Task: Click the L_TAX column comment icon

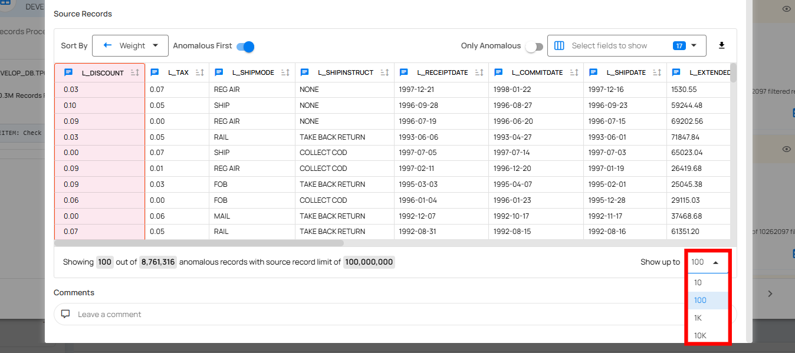Action: click(x=155, y=72)
